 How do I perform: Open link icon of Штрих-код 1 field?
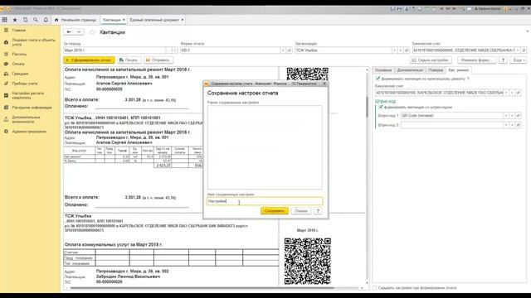tap(518, 116)
